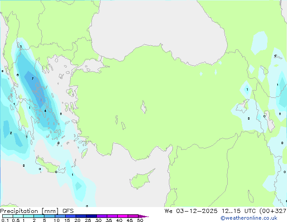Viewport: 287px width, 222px height.
Task: Click the 45–50 mm legend color box
Action: click(133, 216)
